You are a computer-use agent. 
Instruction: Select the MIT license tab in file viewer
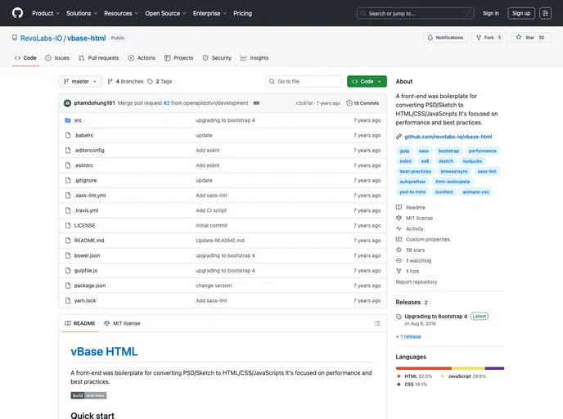click(122, 323)
